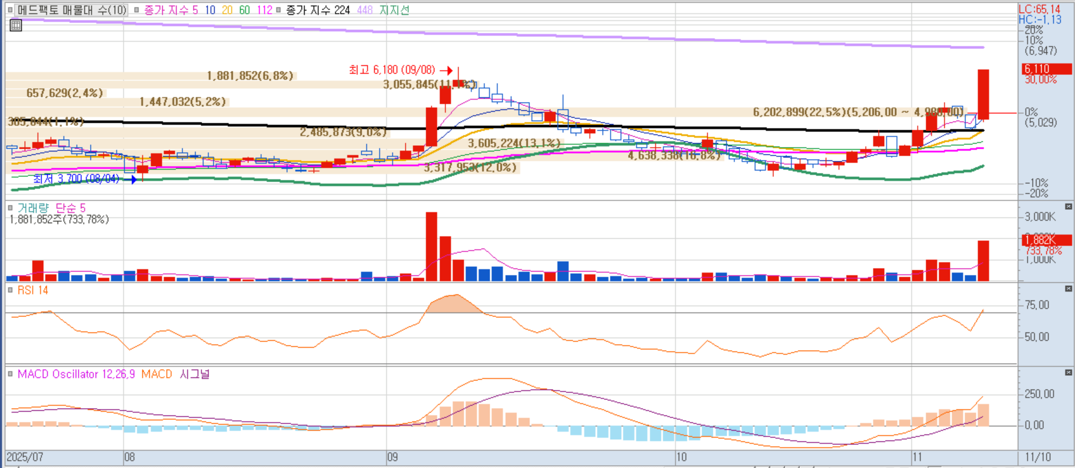
Task: Select the purple 448 moving average label
Action: (364, 10)
